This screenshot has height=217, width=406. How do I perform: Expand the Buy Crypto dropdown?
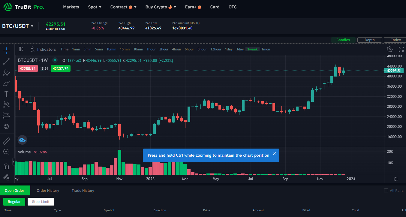pos(161,7)
